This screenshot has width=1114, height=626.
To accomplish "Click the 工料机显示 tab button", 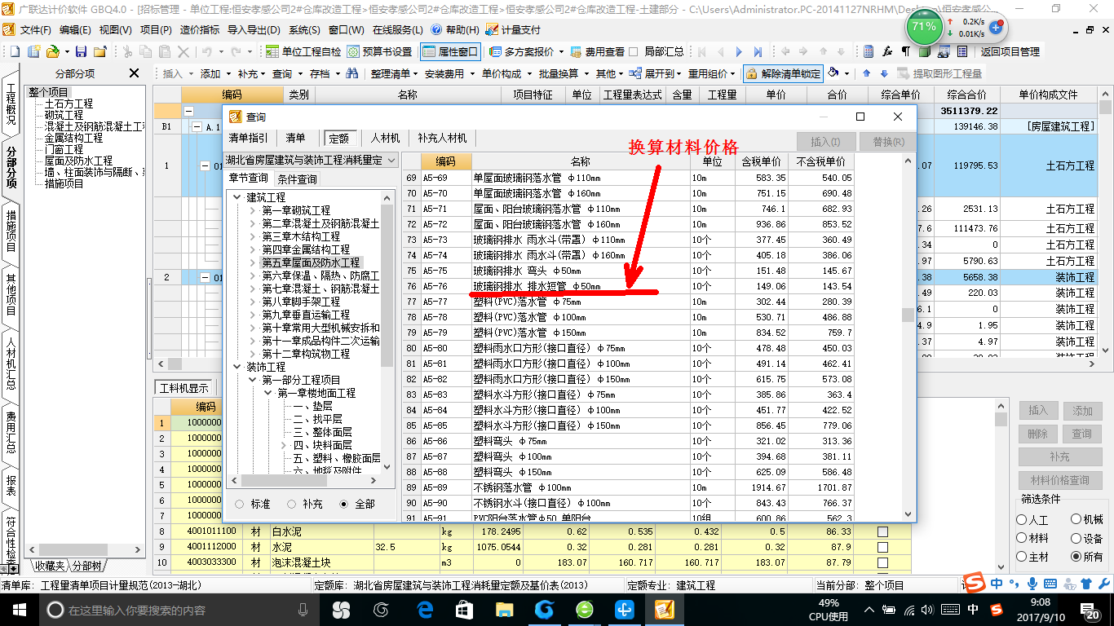I will pos(183,388).
